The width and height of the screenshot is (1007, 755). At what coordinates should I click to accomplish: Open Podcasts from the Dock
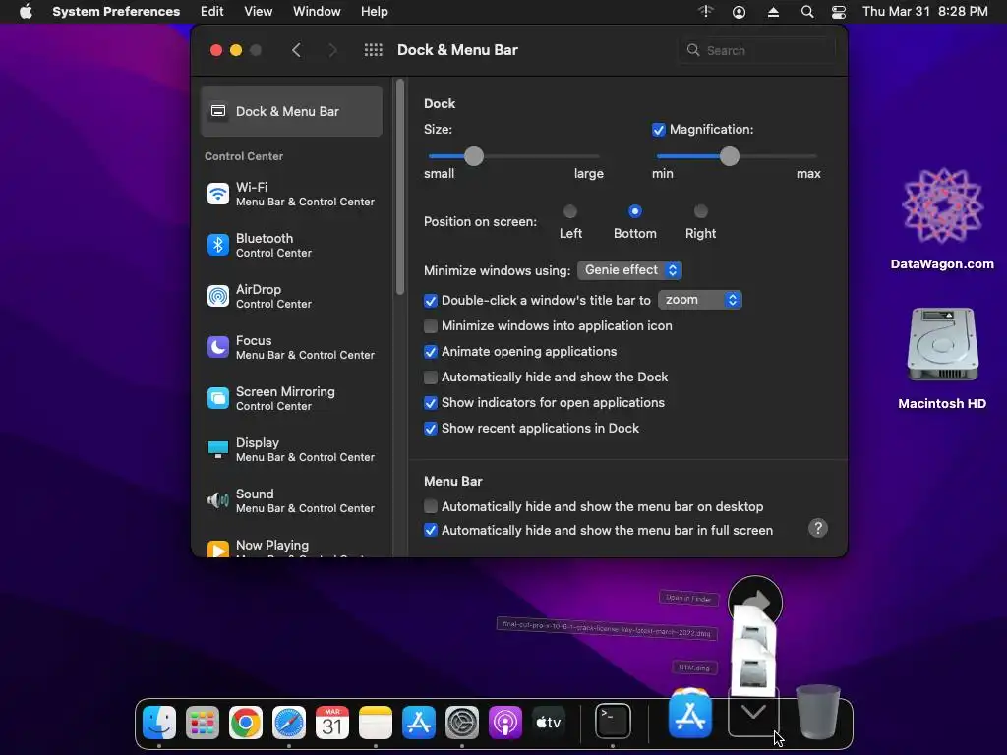pyautogui.click(x=505, y=723)
